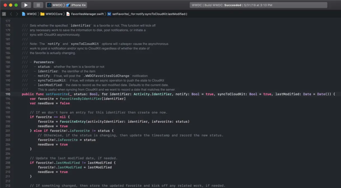Image resolution: width=341 pixels, height=188 pixels.
Task: Click "FavoriteEntry" initializer on line 199
Action: click(73, 122)
